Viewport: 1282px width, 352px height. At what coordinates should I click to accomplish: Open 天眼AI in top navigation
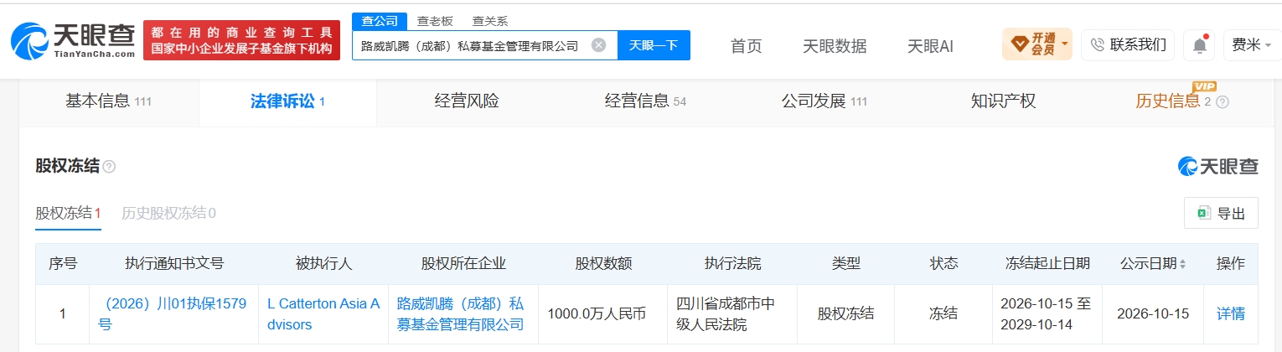(930, 46)
